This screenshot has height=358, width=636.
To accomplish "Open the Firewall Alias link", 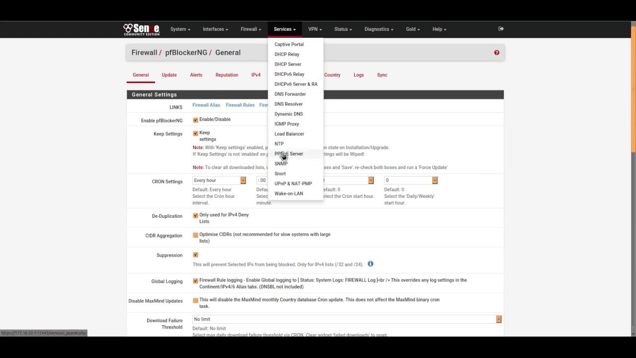I will point(206,105).
